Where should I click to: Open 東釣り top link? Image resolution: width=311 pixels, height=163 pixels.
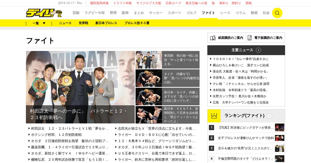coord(224,3)
